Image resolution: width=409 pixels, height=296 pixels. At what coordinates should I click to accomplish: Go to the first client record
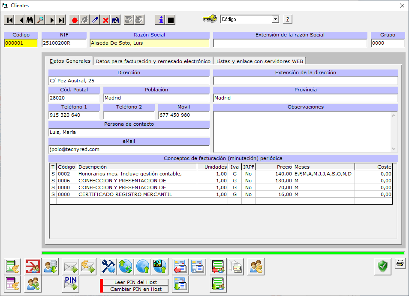point(9,20)
